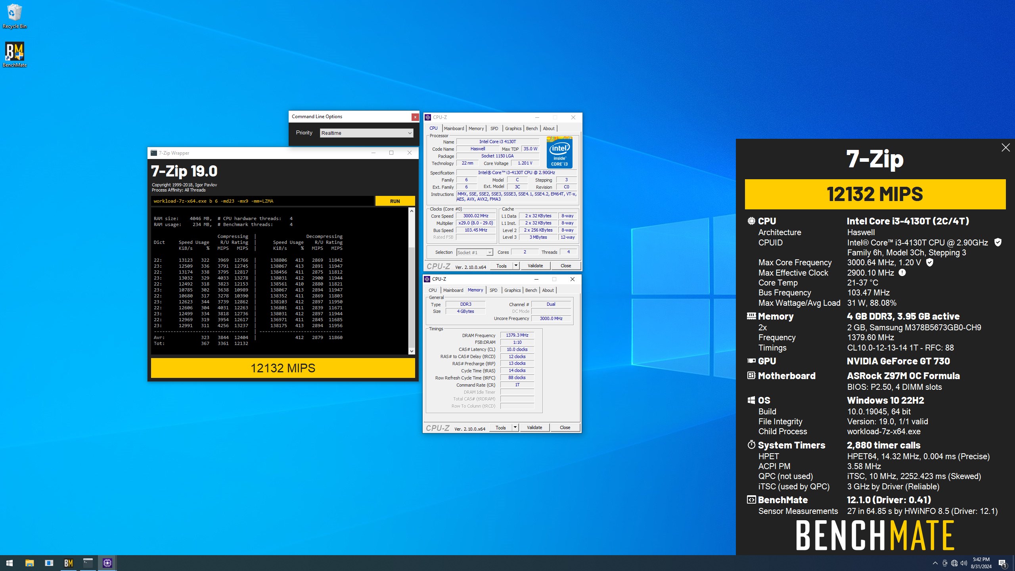
Task: Click Close button in lower CPU-Z window
Action: pyautogui.click(x=565, y=427)
